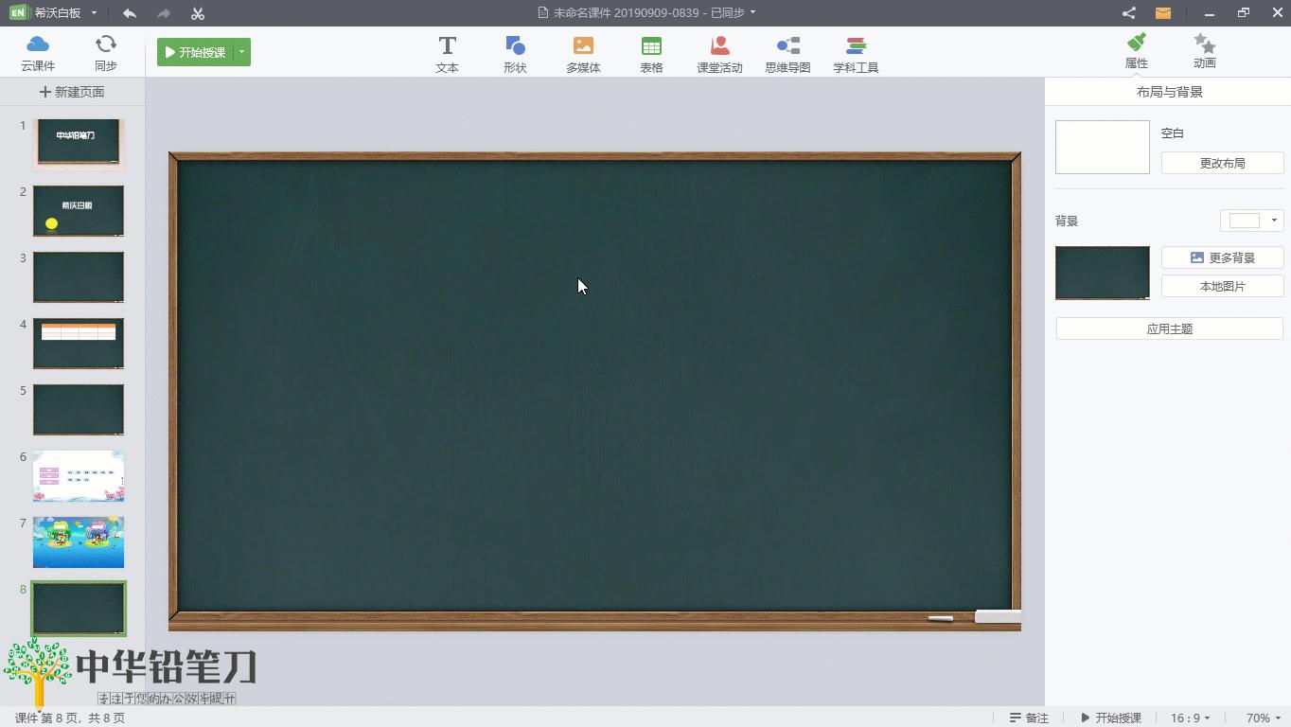1291x727 pixels.
Task: Click 新建页面 to add a page
Action: (x=72, y=92)
